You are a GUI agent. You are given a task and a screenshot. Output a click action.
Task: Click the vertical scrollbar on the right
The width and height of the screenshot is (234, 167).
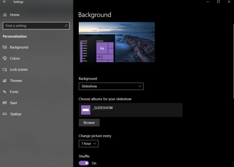[233, 61]
